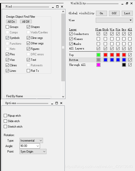Screen dimensions: 135x171
Task: Toggle the Cline segs checkbox
Action: [x=28, y=38]
